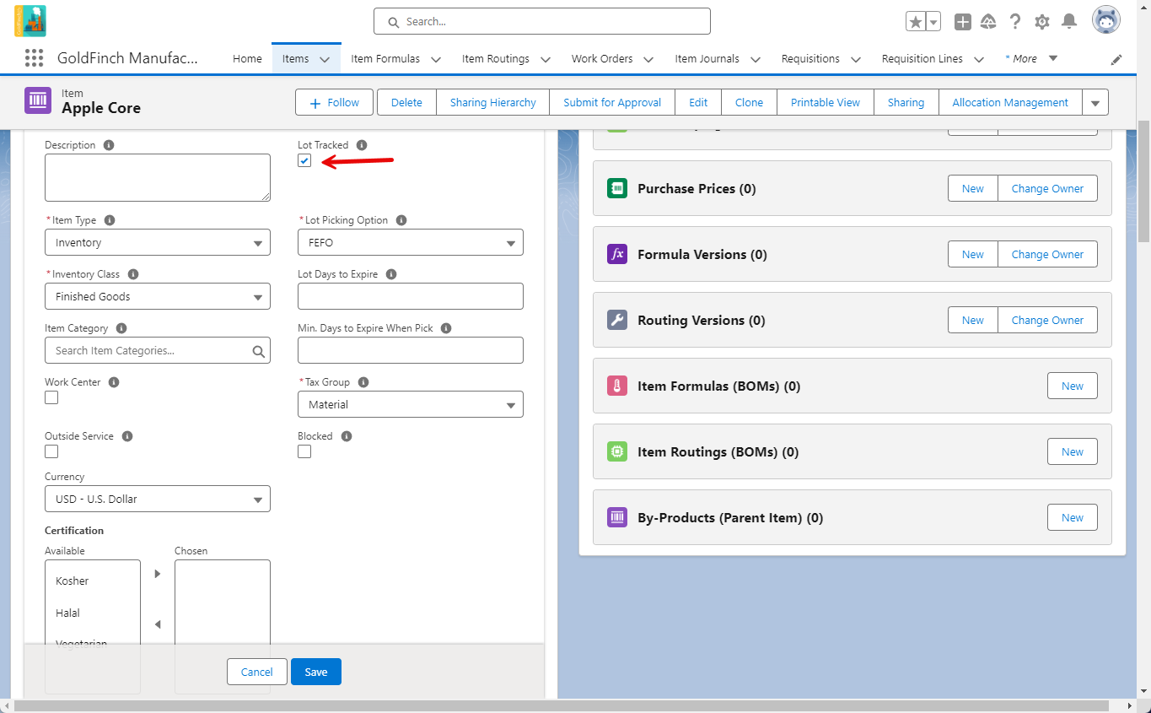Image resolution: width=1151 pixels, height=713 pixels.
Task: Click the Save button
Action: [316, 672]
